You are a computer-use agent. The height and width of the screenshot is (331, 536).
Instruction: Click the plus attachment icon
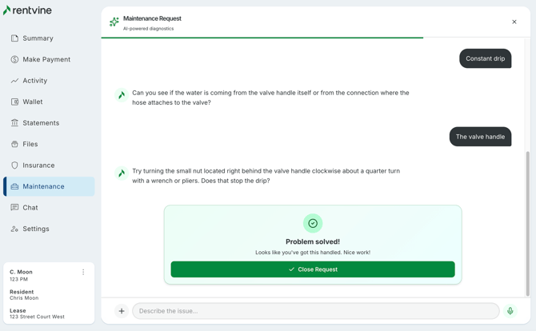[122, 311]
